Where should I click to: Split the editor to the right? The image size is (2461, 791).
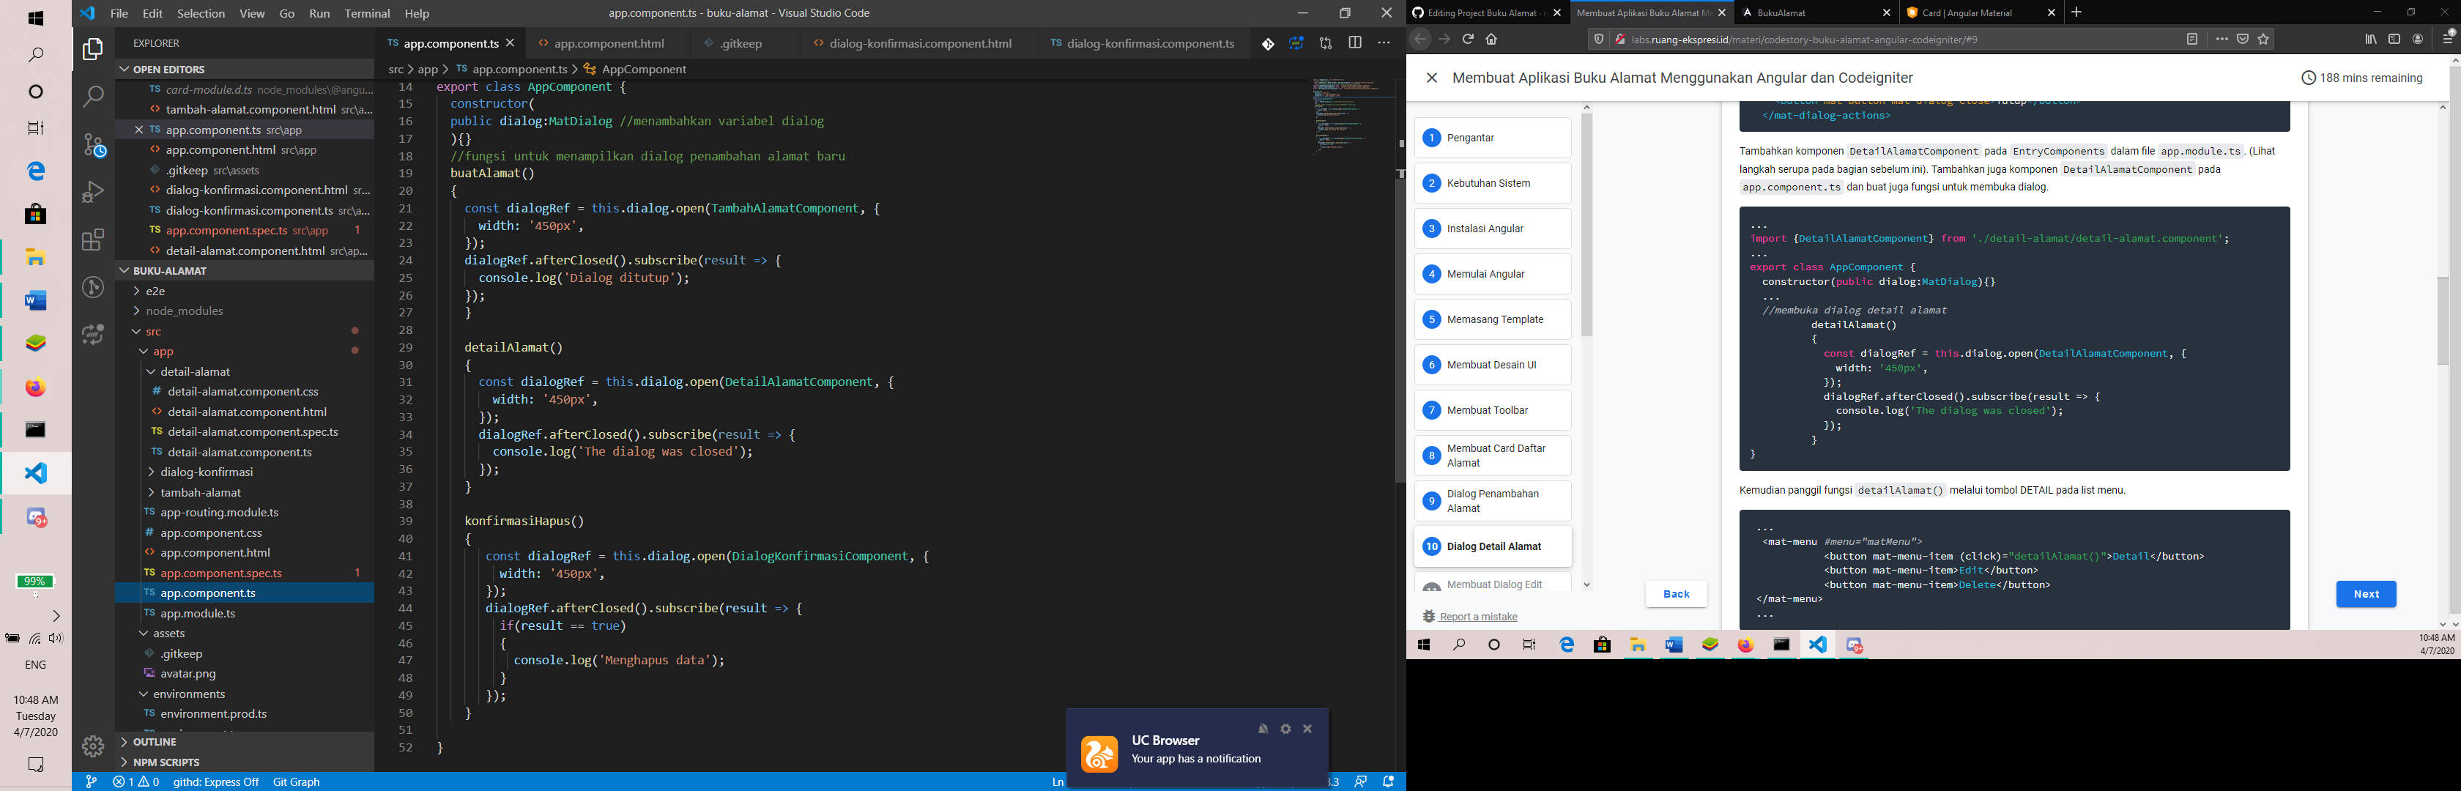click(x=1355, y=43)
